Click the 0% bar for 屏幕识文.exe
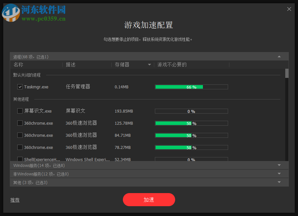Image resolution: width=298 pixels, height=216 pixels. coord(191,111)
